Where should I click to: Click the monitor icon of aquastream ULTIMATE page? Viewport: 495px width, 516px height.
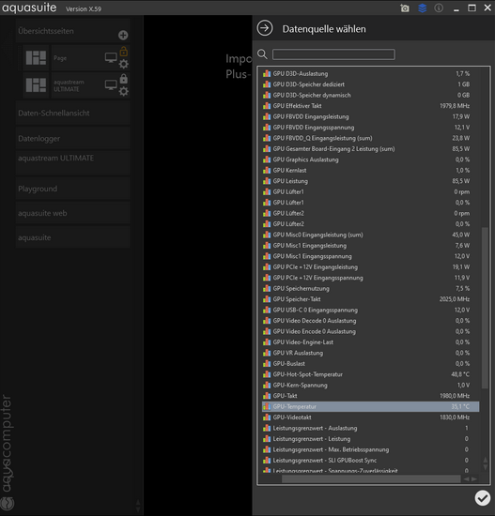(x=111, y=84)
